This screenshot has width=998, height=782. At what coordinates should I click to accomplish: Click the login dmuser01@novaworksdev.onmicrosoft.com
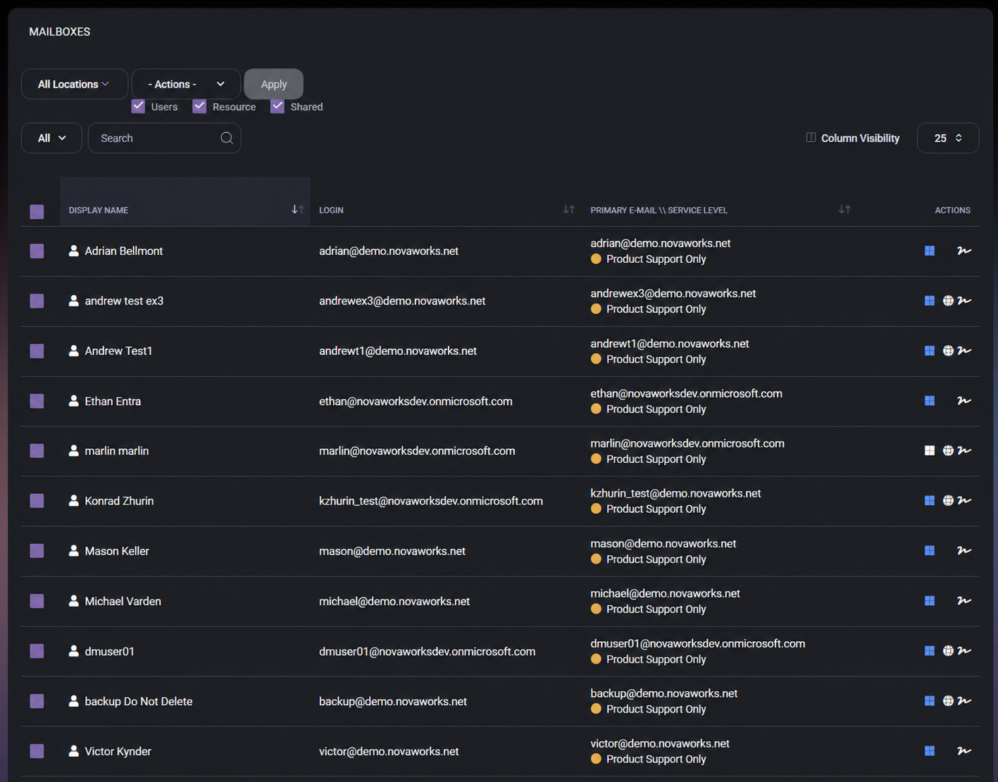pos(427,651)
